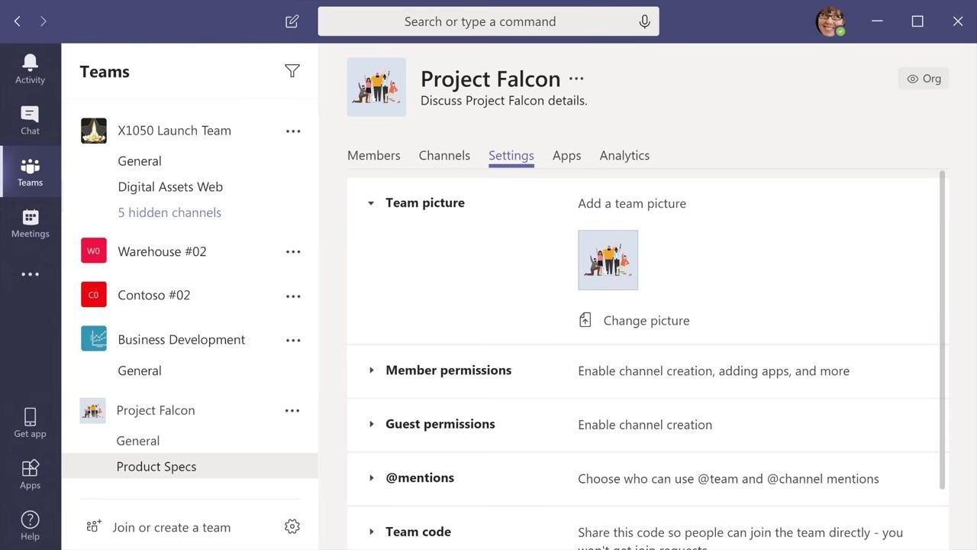
Task: Click the settings pane vertical scrollbar
Action: 942,330
